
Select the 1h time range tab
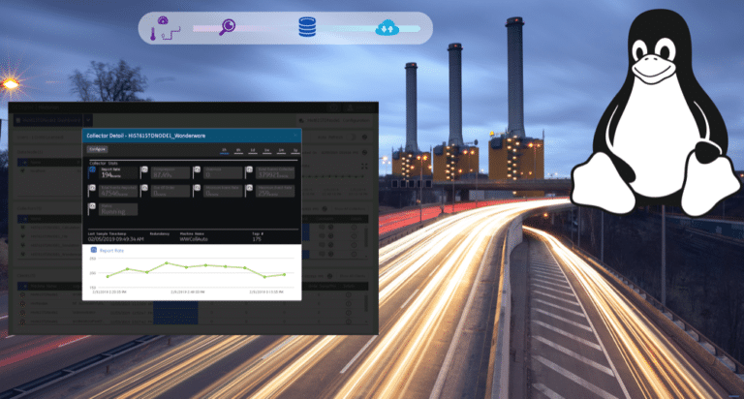coord(225,151)
